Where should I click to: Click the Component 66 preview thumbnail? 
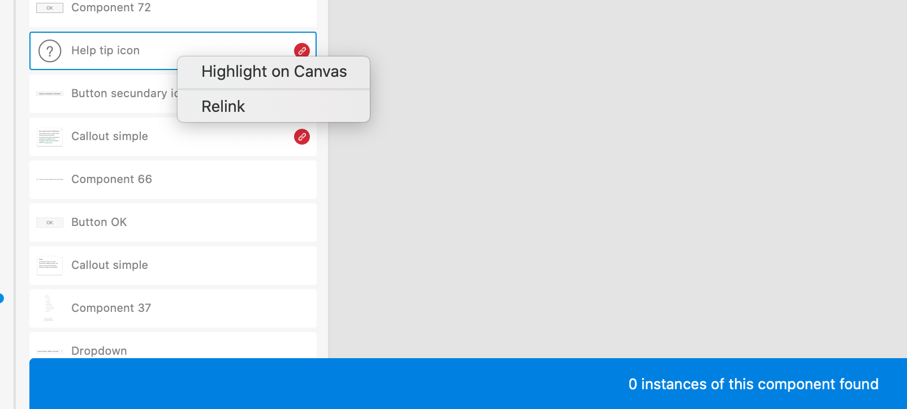click(x=49, y=179)
